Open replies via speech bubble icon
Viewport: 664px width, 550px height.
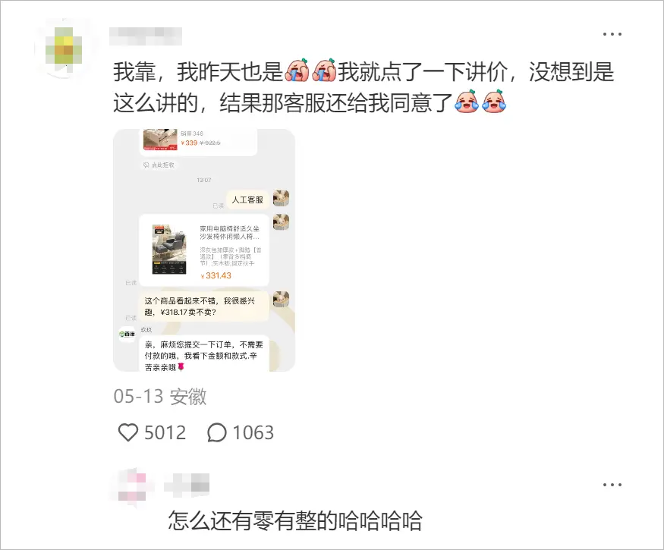(x=216, y=432)
